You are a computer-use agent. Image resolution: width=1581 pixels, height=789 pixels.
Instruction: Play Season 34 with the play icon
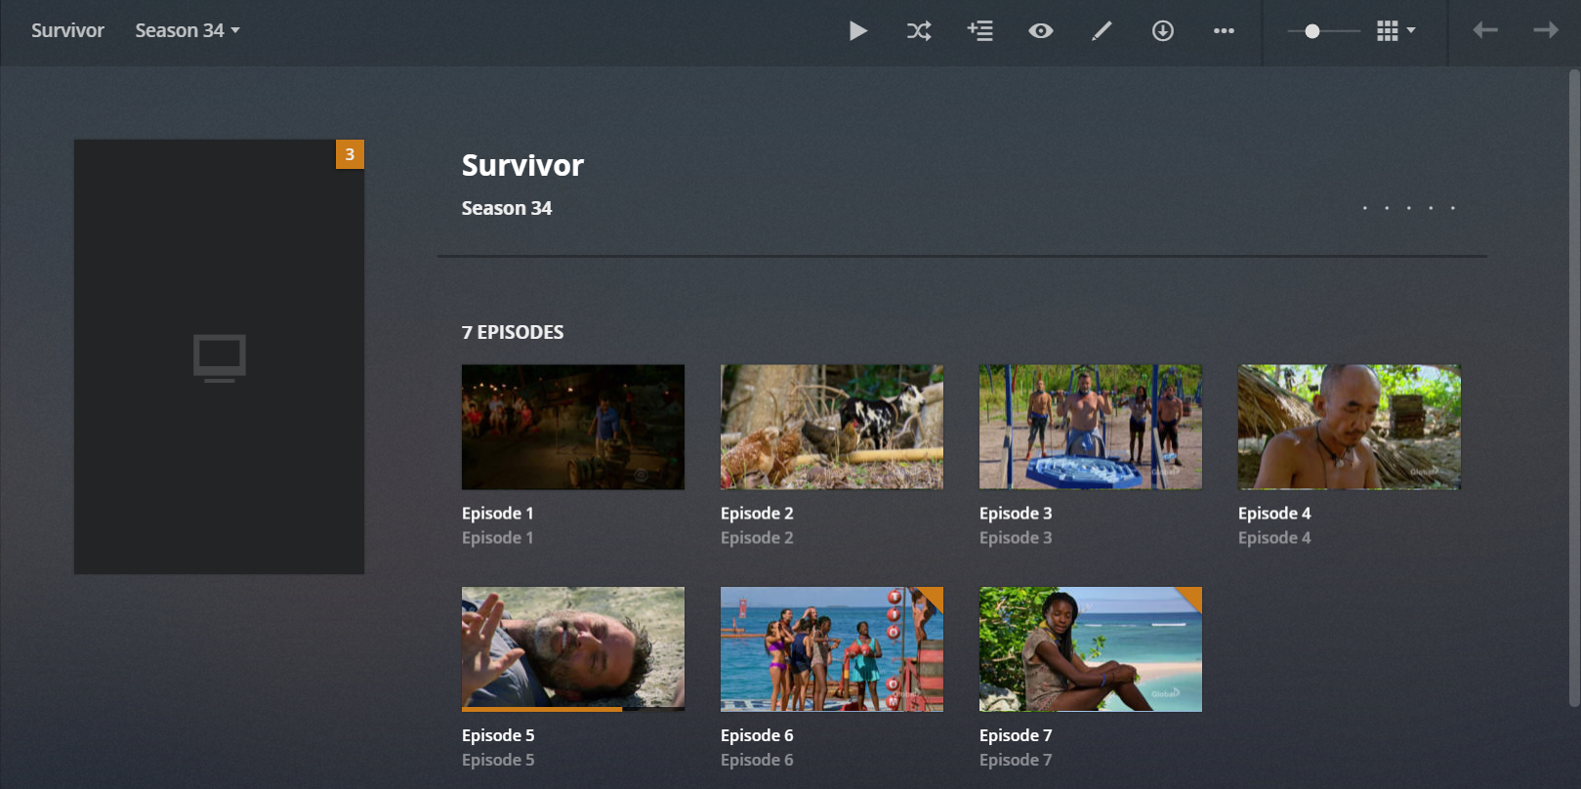click(x=857, y=31)
